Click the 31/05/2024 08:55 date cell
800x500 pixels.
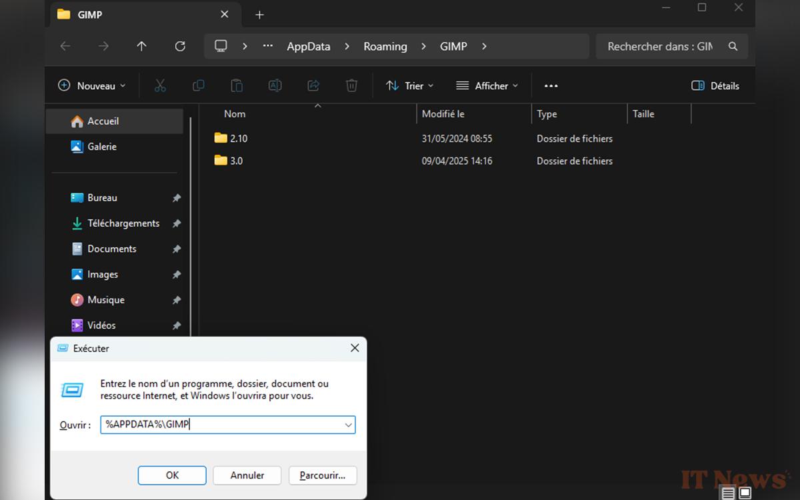[457, 139]
